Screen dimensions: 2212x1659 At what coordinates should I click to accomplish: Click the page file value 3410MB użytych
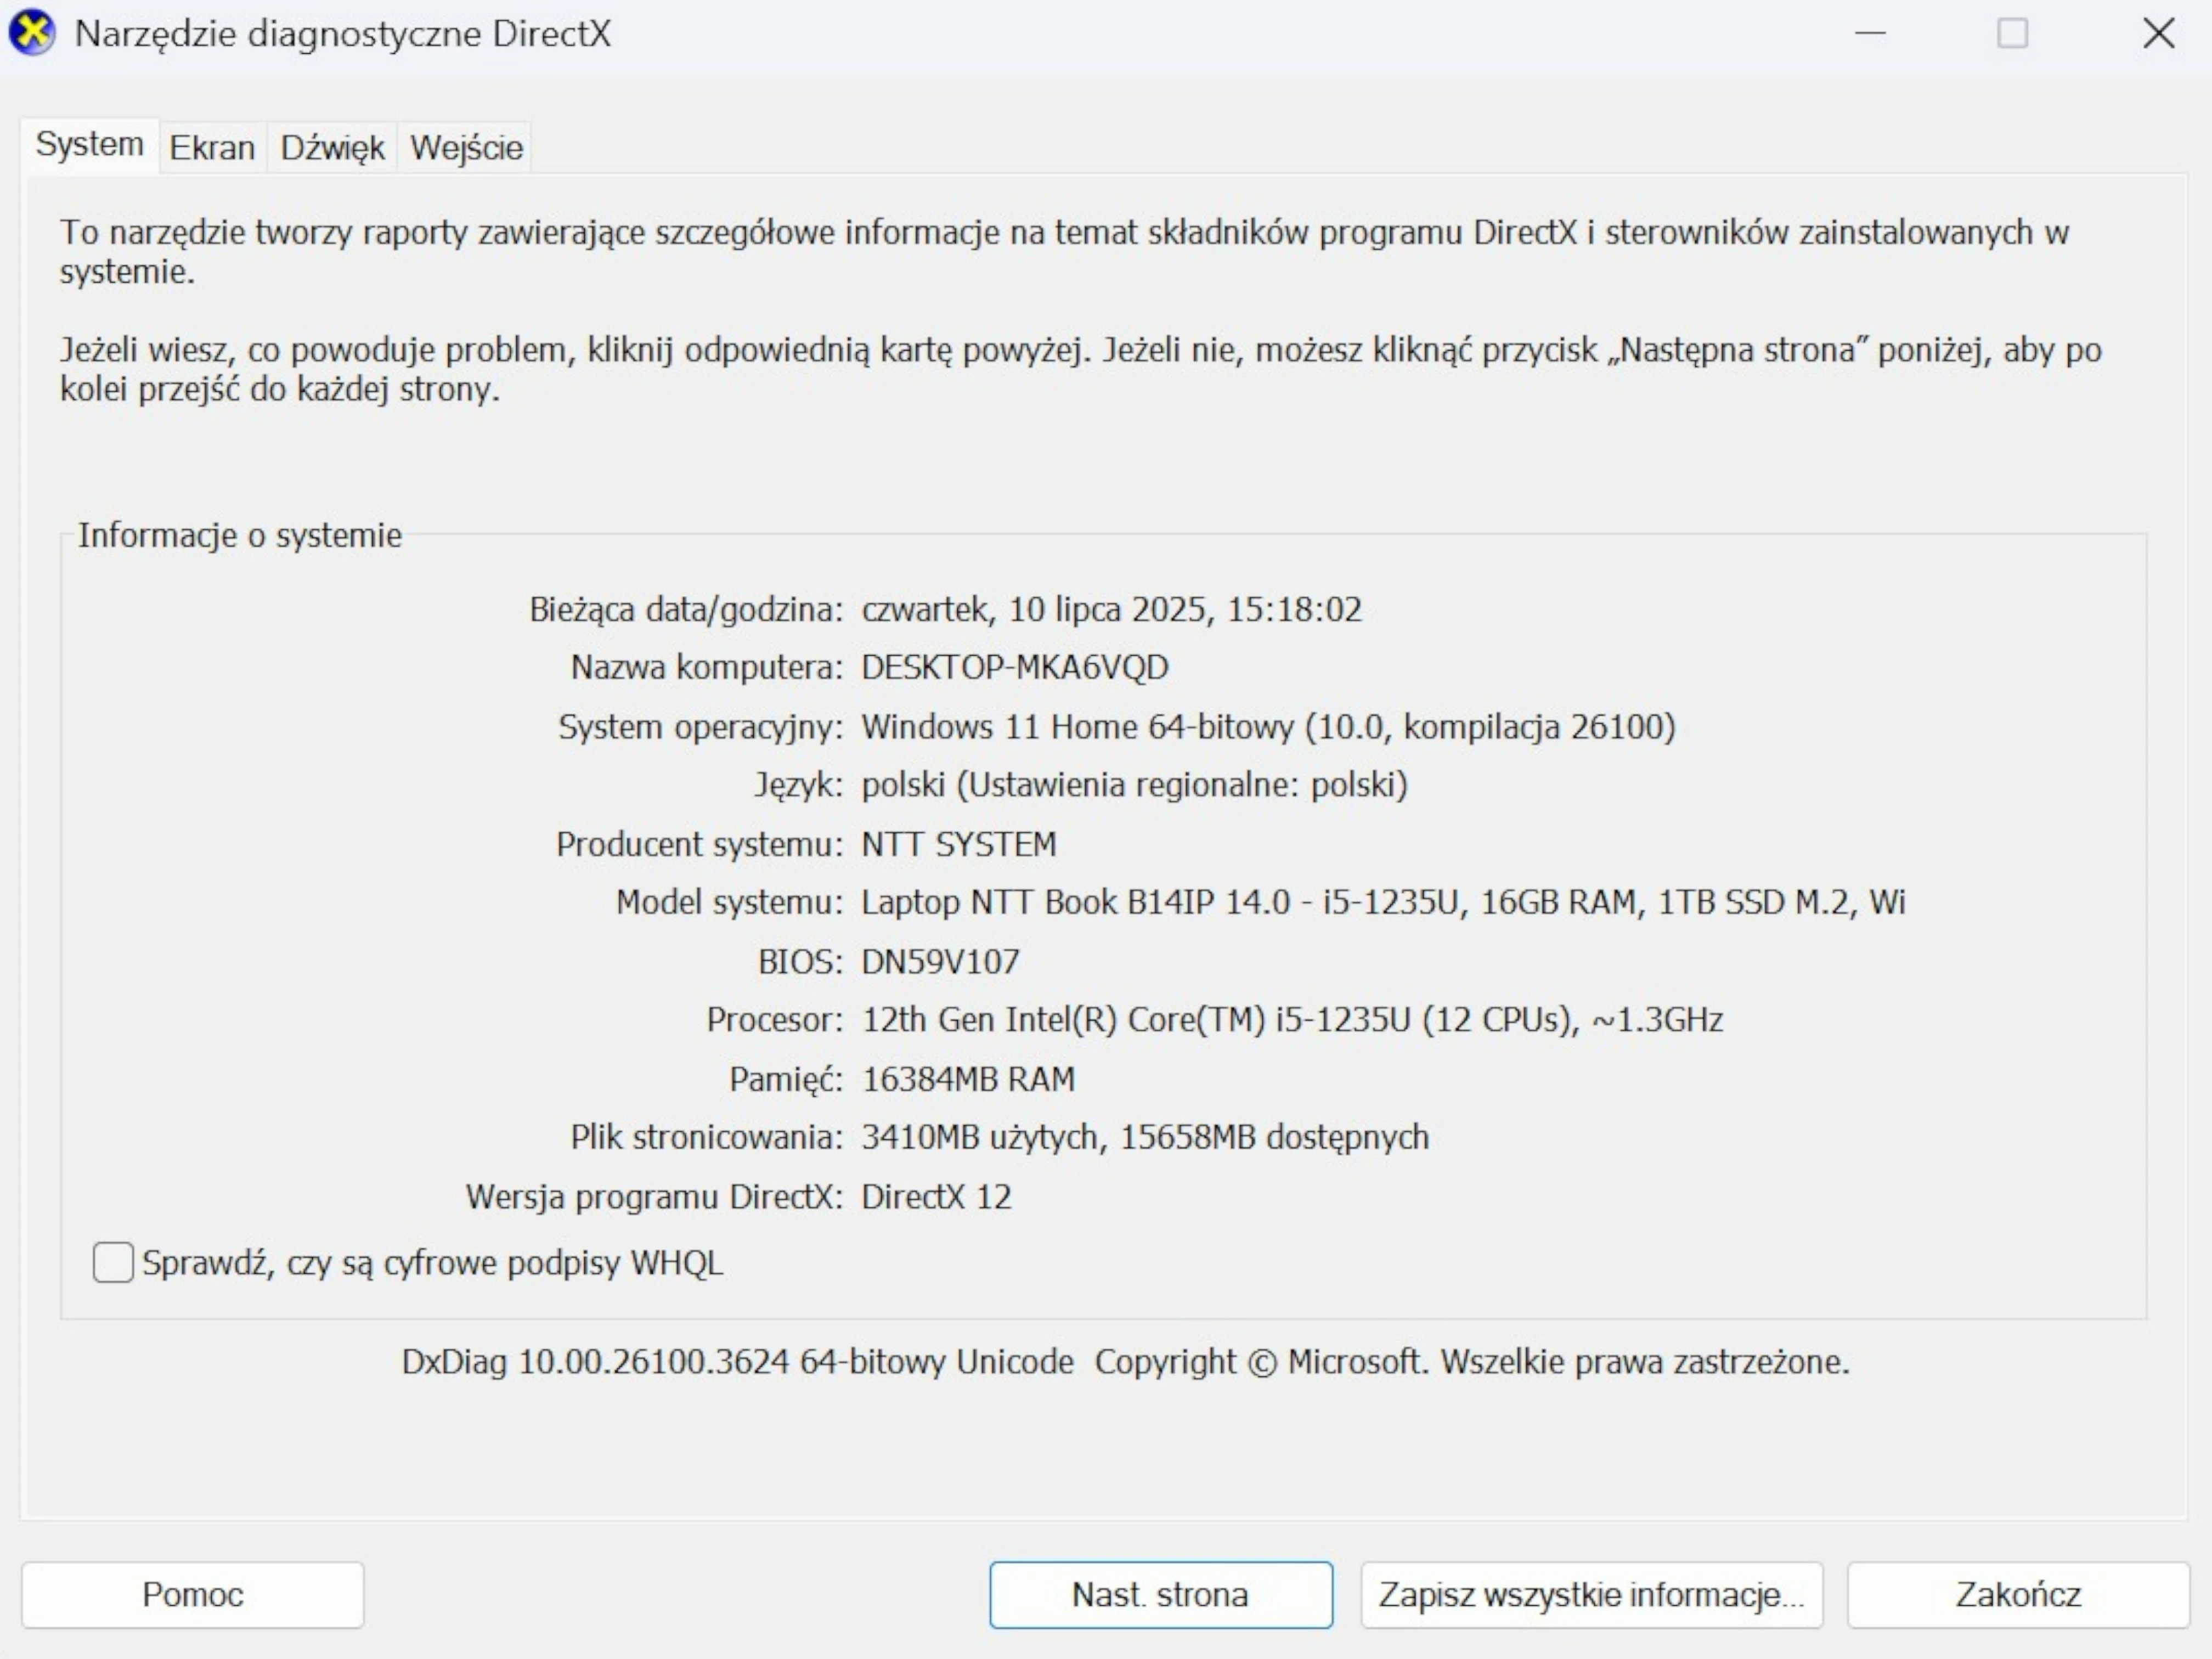[1145, 1137]
